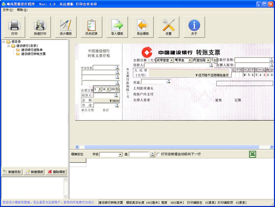Open the 字段 field dropdown
The width and height of the screenshot is (275, 207).
tap(120, 155)
